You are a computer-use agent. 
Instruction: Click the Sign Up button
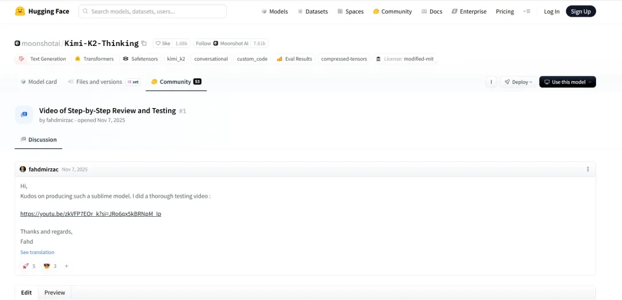pos(581,11)
